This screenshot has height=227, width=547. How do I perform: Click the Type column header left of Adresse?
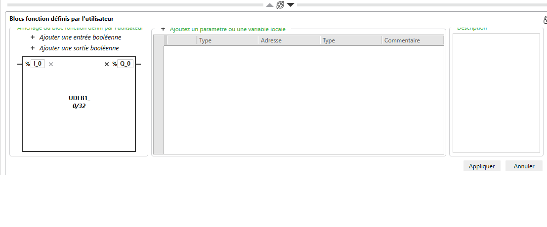(x=227, y=40)
